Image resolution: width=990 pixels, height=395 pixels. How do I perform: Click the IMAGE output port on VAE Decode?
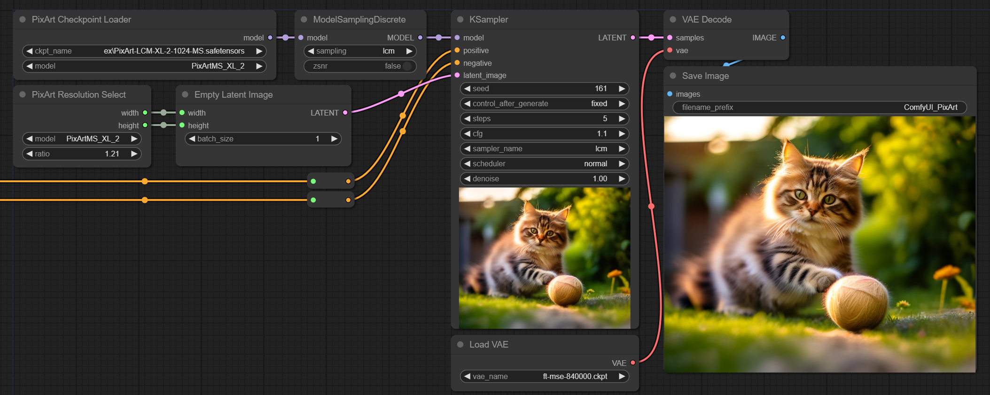click(x=783, y=38)
